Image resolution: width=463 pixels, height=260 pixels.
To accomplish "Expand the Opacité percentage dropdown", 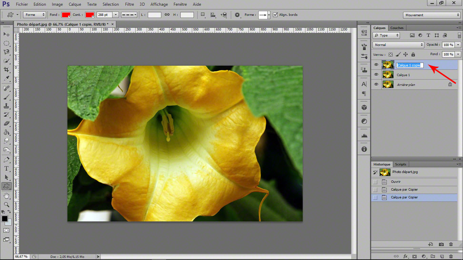I will tap(458, 45).
